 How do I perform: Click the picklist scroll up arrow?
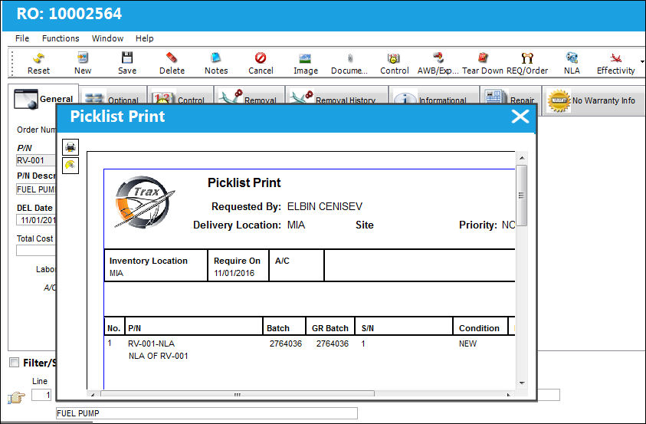(522, 158)
